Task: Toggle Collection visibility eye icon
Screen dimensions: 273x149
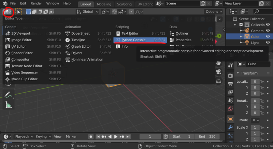Action: [x=268, y=24]
